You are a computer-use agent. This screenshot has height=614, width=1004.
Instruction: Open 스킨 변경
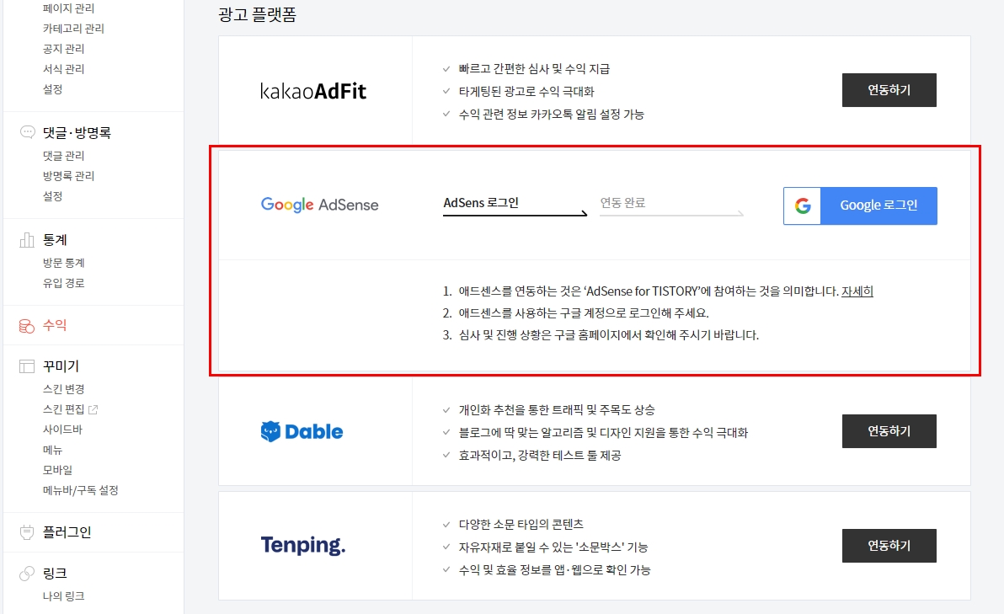click(x=63, y=388)
